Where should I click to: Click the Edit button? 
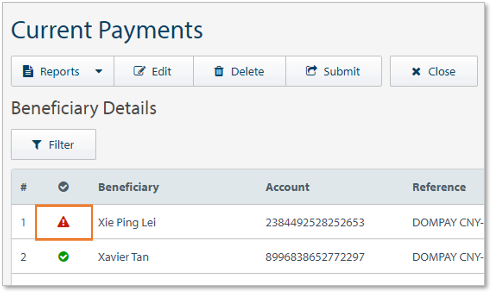click(x=153, y=71)
